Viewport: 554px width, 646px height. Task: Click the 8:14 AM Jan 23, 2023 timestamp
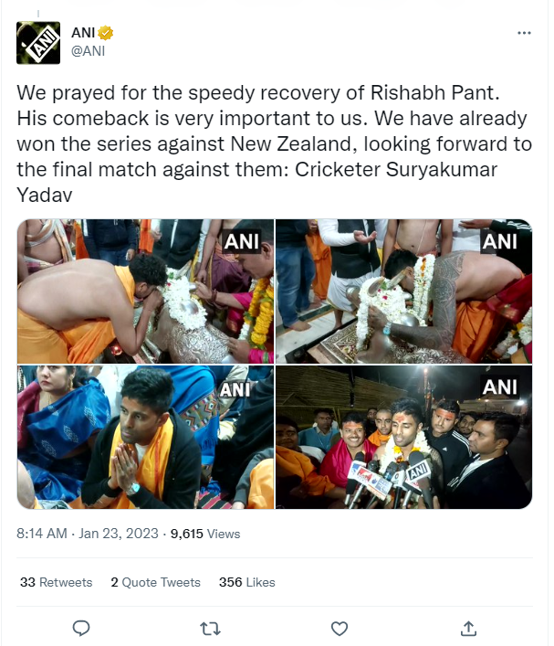tap(88, 534)
